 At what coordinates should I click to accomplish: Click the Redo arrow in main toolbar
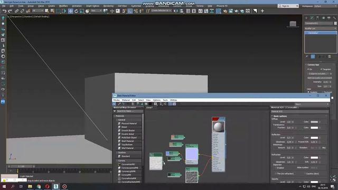pyautogui.click(x=10, y=11)
